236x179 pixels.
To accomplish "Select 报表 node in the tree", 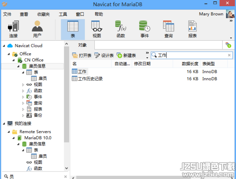I will [38, 109].
